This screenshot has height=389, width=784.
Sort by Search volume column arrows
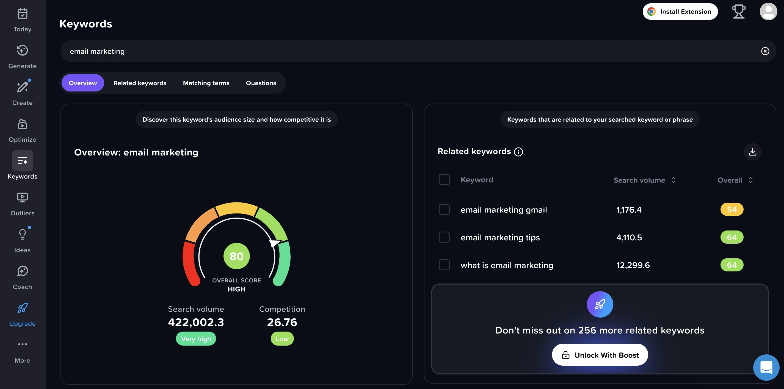[x=673, y=180]
